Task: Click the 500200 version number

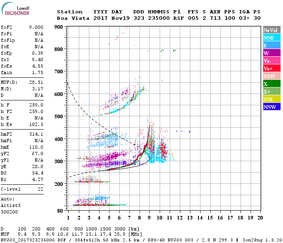Action: [9, 212]
